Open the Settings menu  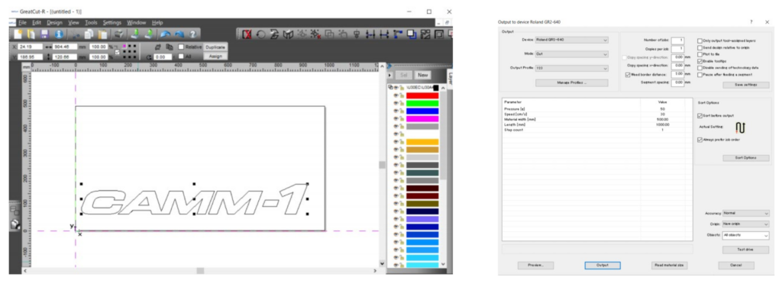[111, 22]
